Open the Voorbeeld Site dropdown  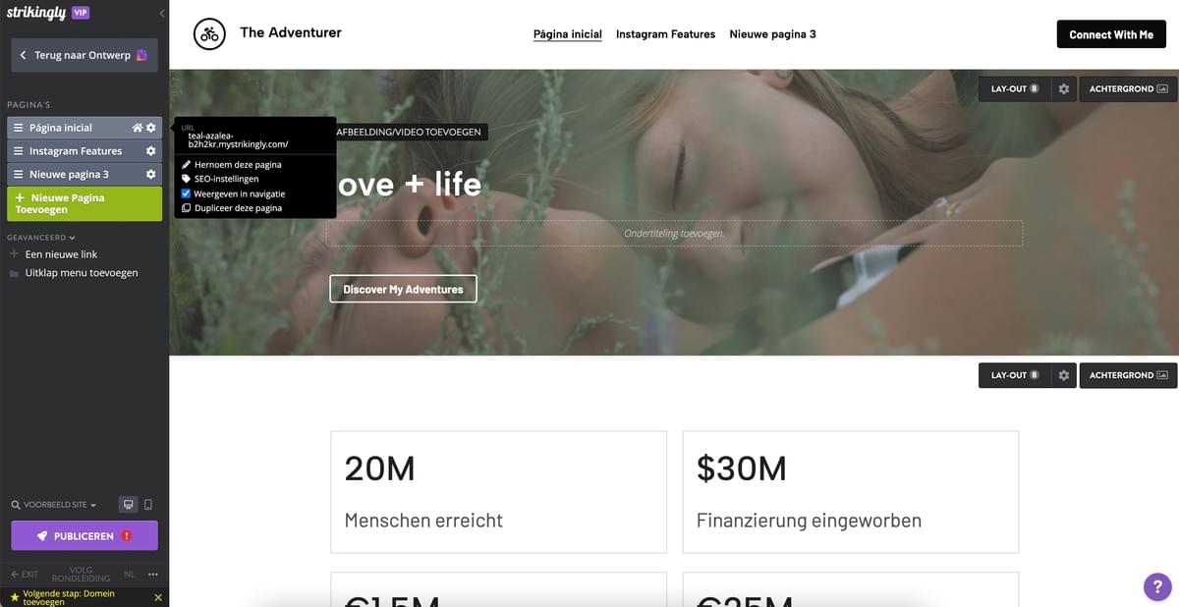pos(55,505)
